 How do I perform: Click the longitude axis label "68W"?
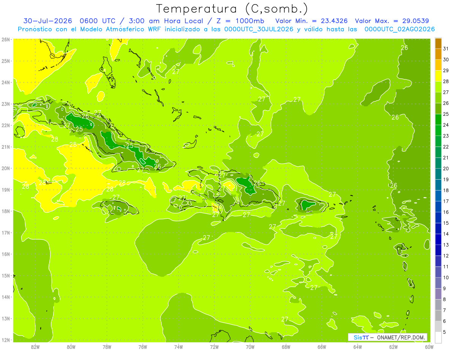point(286,347)
